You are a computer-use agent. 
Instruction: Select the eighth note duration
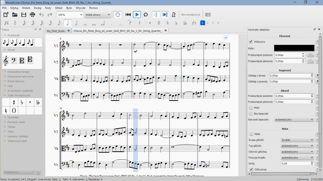(59, 23)
